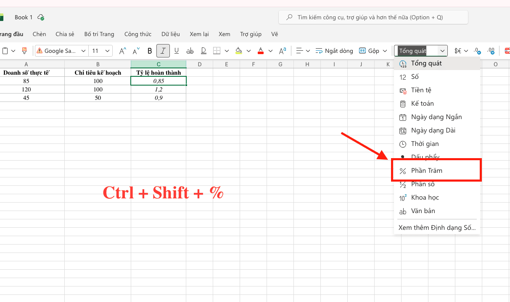Screen dimensions: 510x302
Task: Collapse the number format dropdown arrow
Action: coord(443,51)
